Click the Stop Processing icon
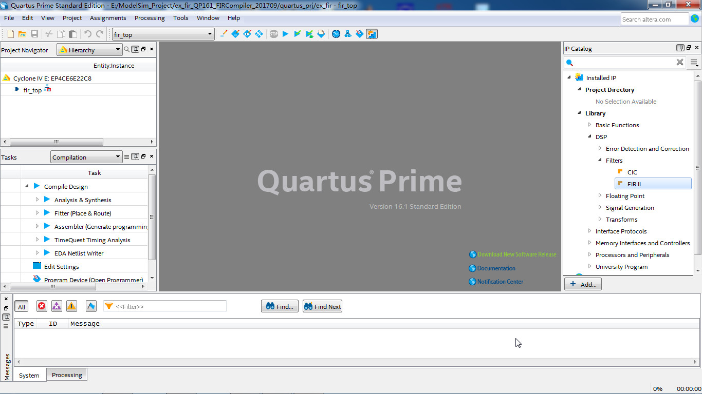702x394 pixels. (x=273, y=34)
